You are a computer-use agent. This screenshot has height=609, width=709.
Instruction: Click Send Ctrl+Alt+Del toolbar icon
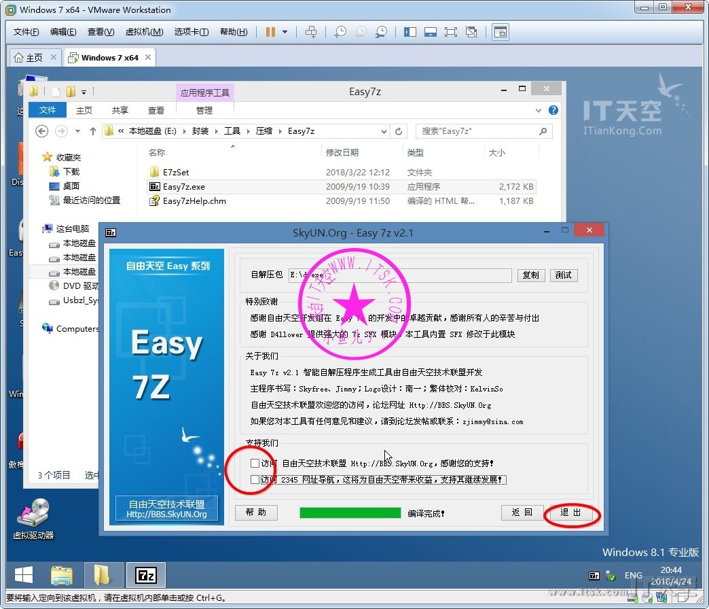[x=311, y=32]
